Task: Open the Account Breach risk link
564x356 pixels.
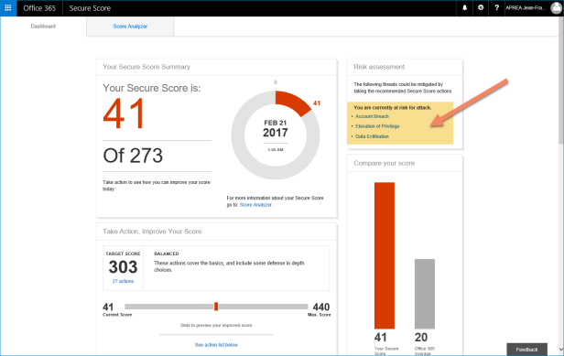Action: 372,116
